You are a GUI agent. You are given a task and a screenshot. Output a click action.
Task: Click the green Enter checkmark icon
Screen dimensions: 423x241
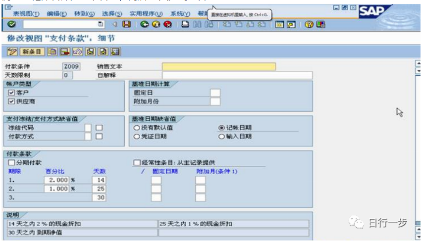click(11, 24)
